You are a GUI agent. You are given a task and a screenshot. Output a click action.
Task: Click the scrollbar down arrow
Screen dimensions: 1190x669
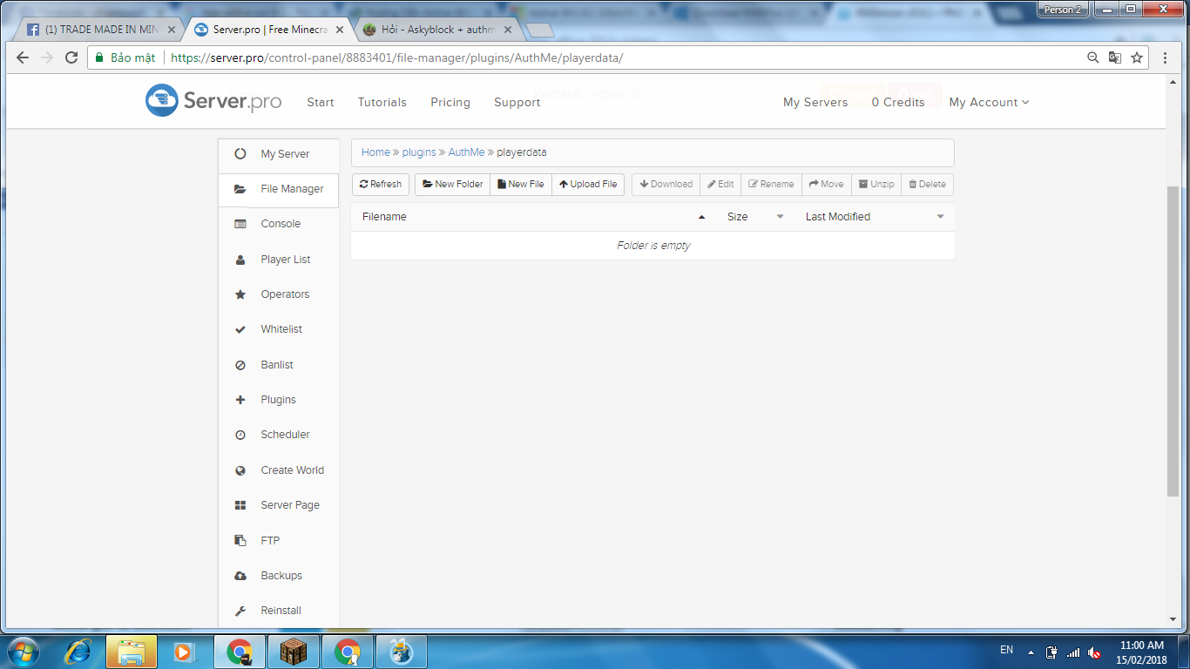1173,619
